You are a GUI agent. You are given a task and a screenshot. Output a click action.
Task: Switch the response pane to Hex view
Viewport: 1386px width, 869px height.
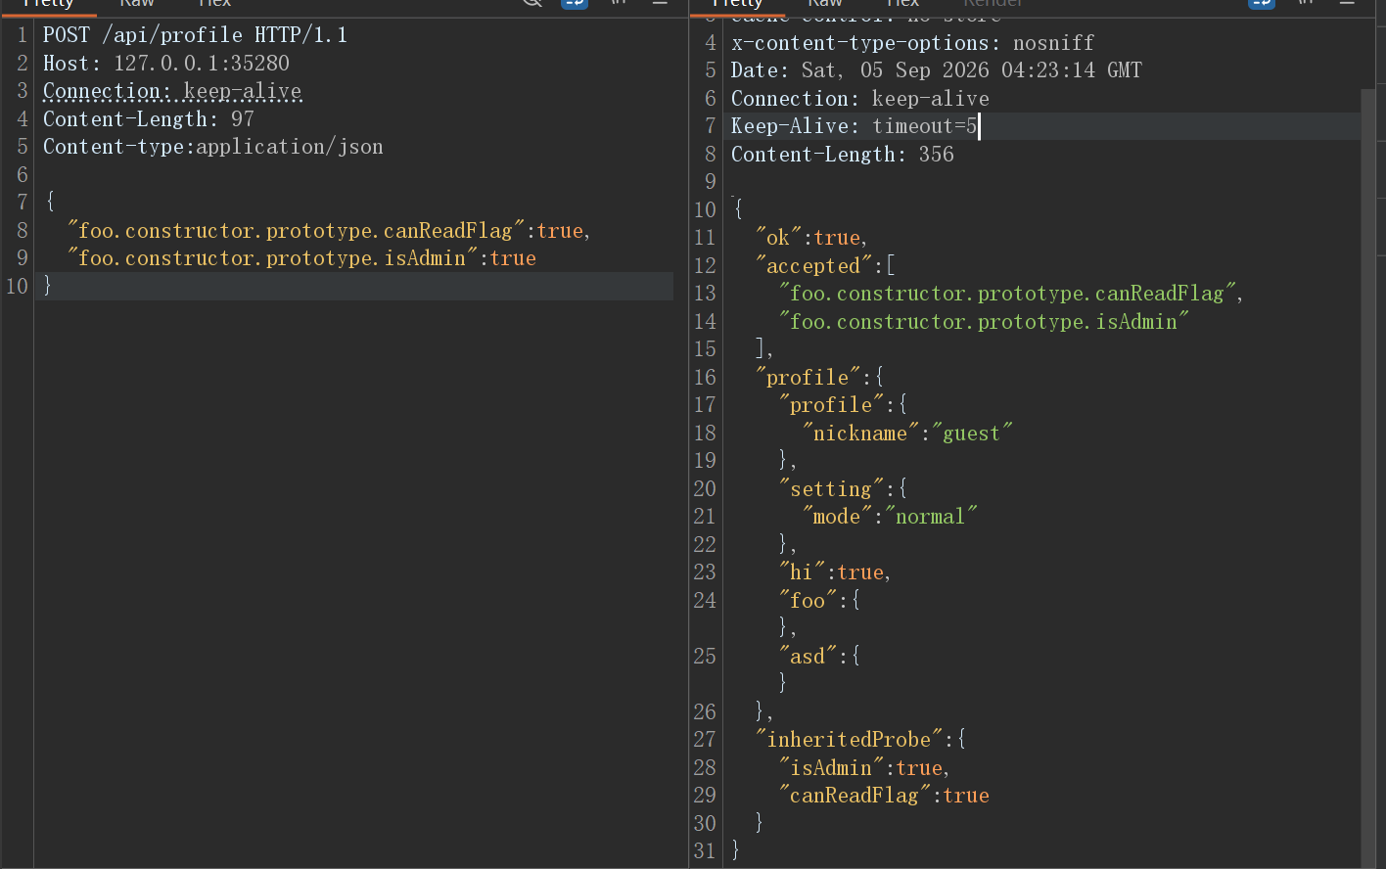(902, 3)
